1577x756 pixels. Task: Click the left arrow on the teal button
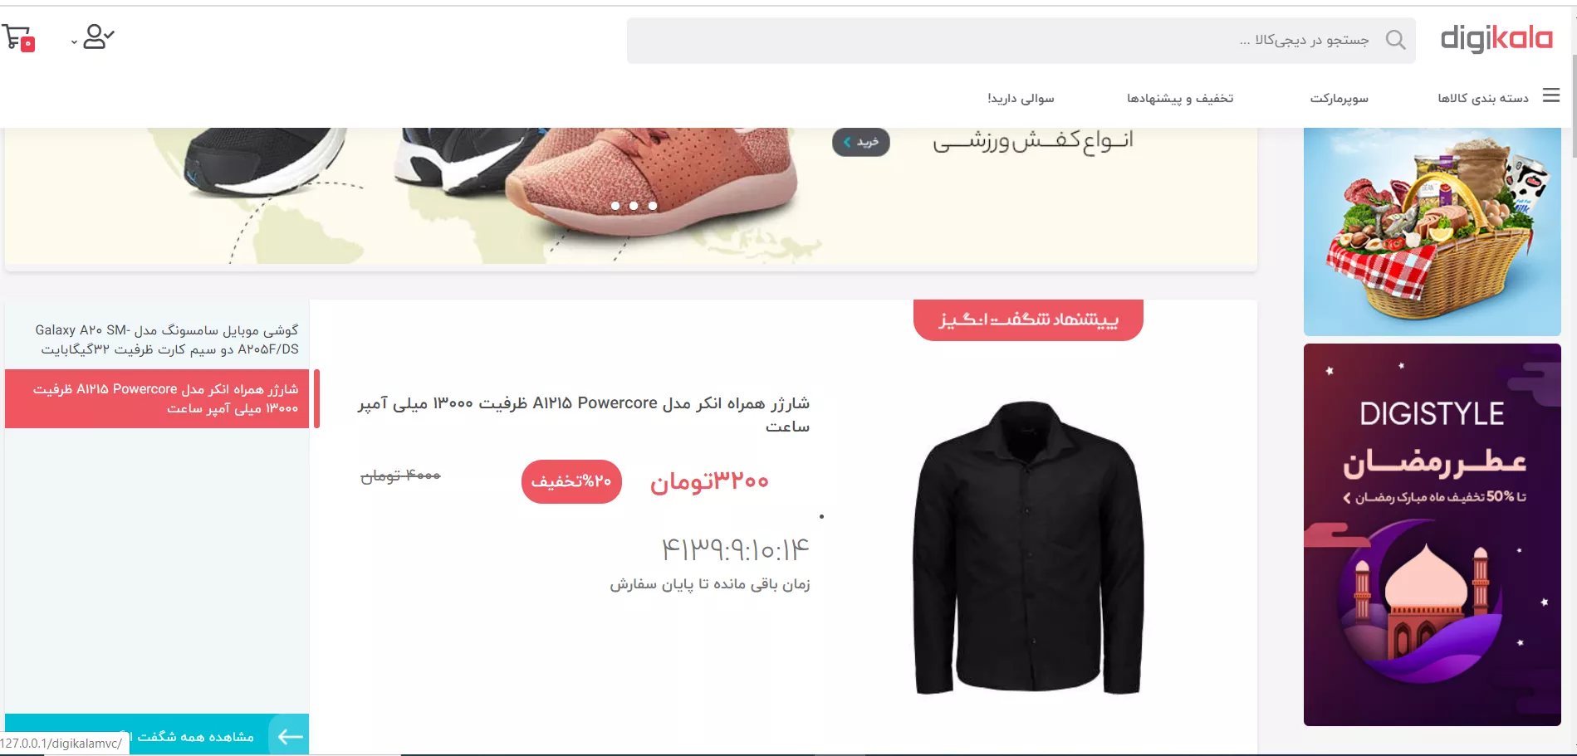coord(290,736)
